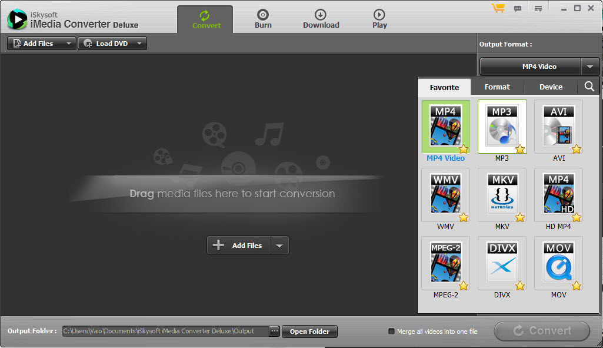Click the center Add Files button
Image resolution: width=603 pixels, height=348 pixels.
point(239,246)
